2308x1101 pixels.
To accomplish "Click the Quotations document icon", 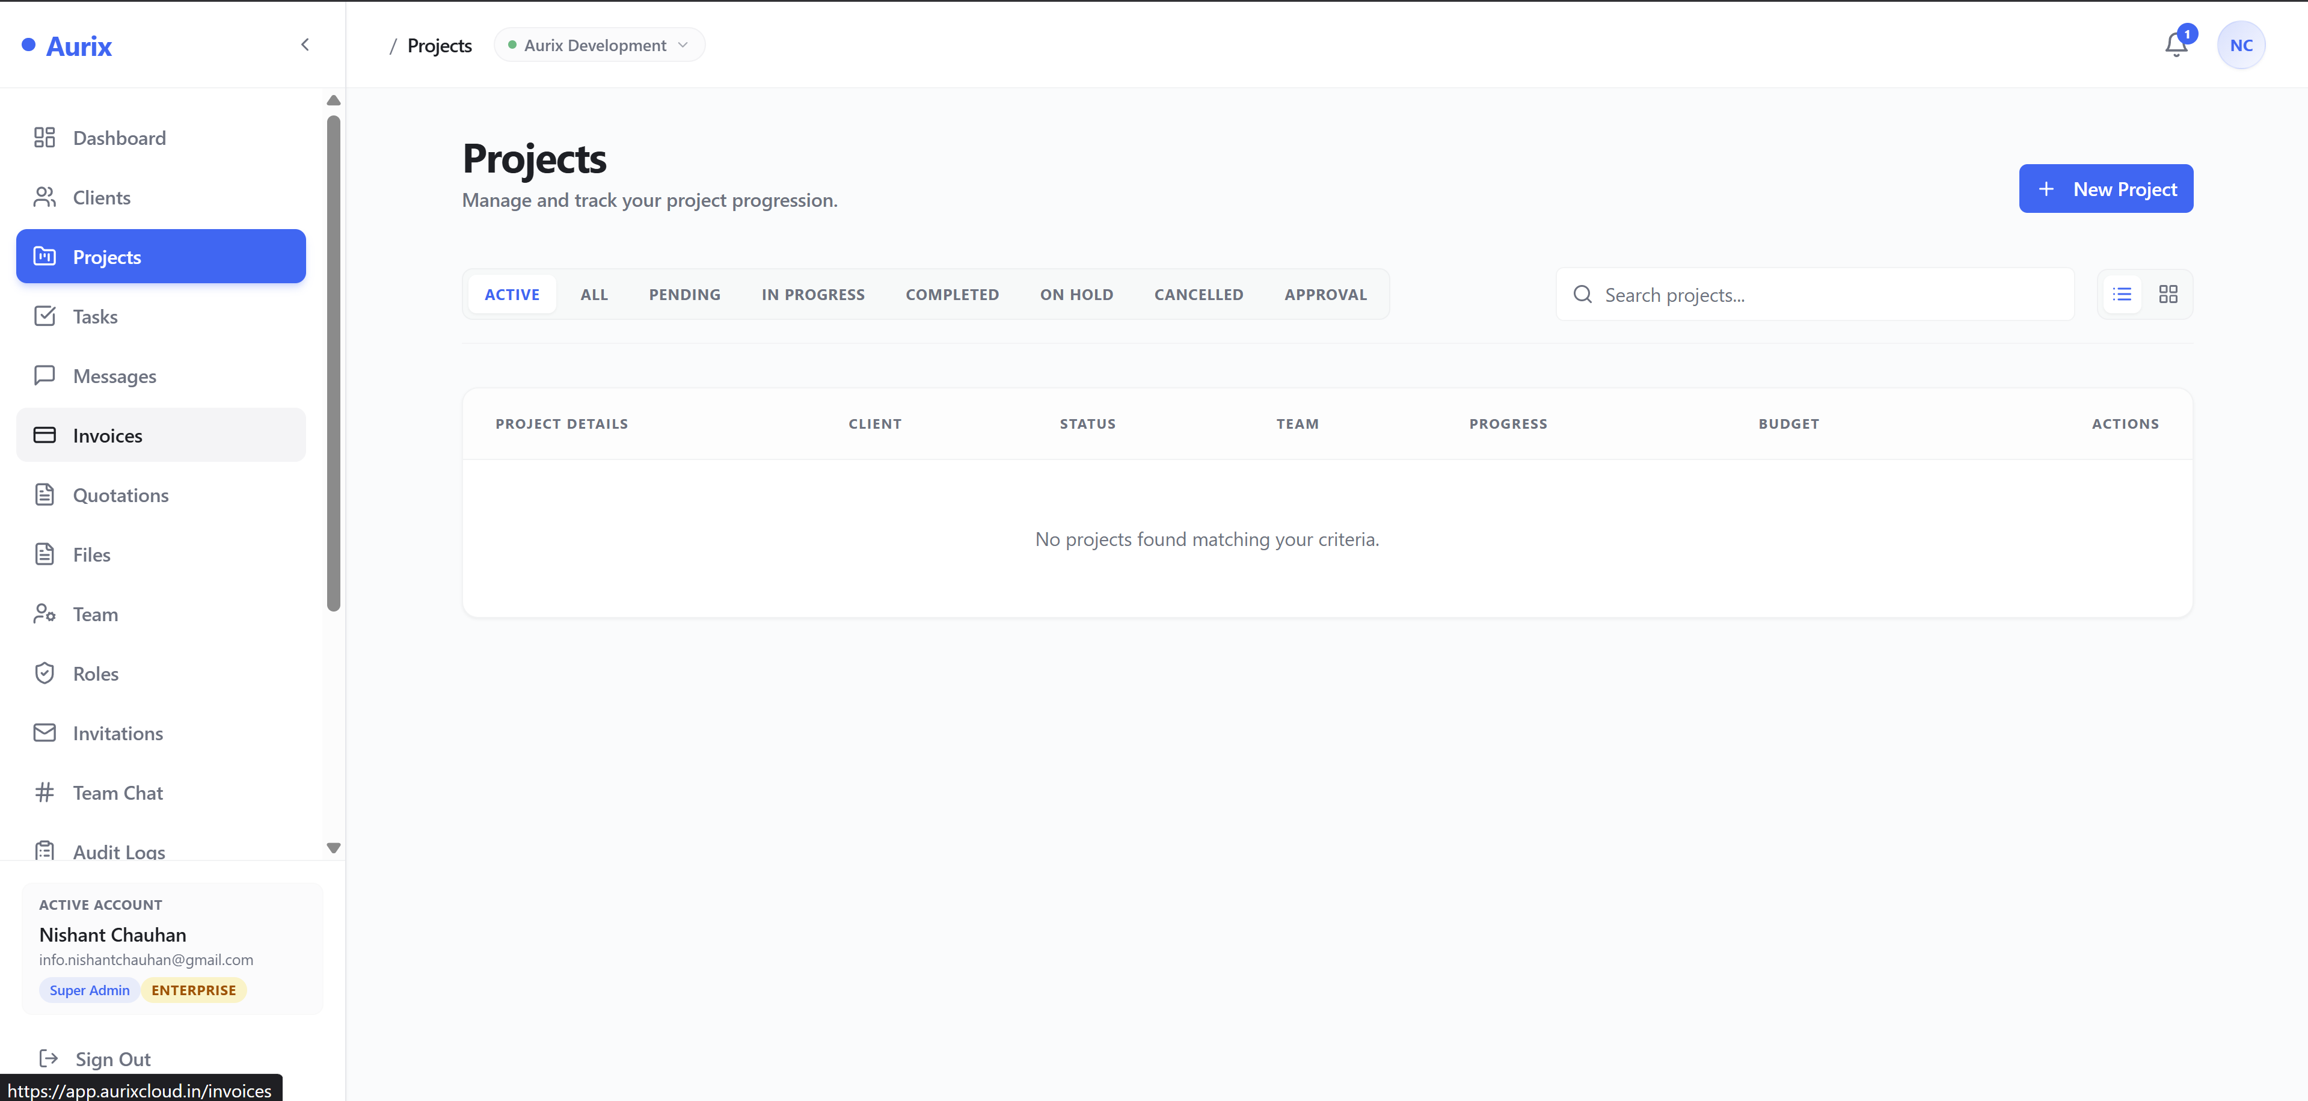I will pyautogui.click(x=45, y=494).
